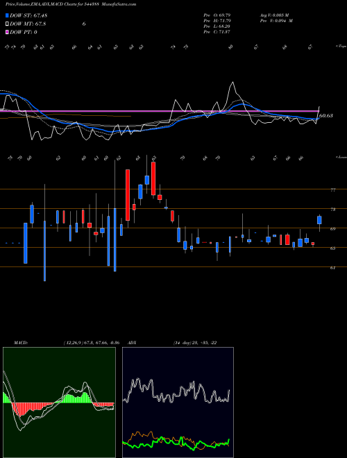The width and height of the screenshot is (347, 458).
Task: Click the 73 price axis label
Action: tap(332, 210)
